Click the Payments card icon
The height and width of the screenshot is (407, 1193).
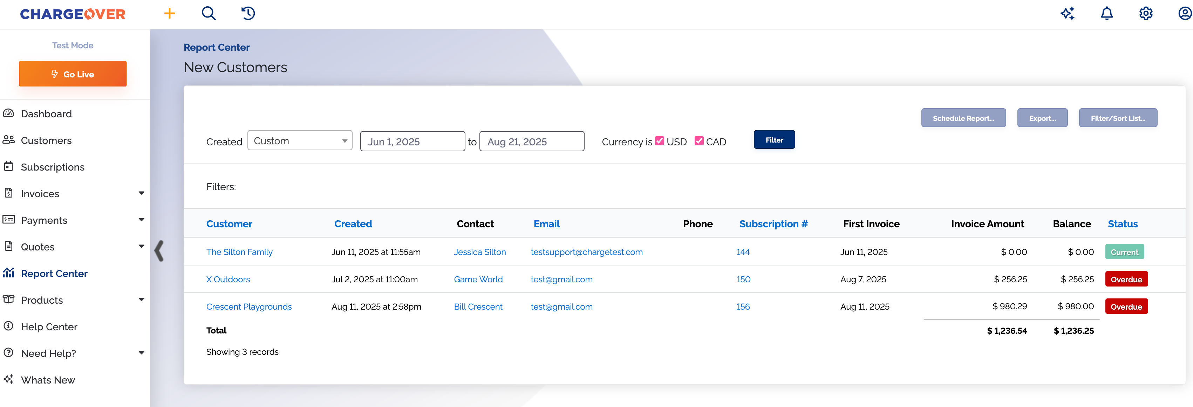pyautogui.click(x=8, y=220)
